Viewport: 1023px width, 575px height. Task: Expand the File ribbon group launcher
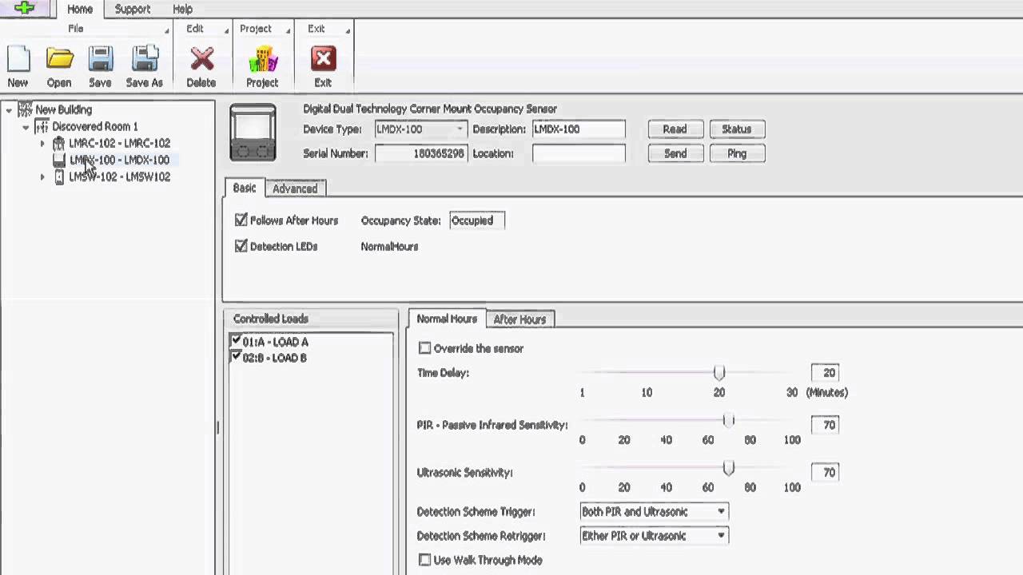point(167,30)
